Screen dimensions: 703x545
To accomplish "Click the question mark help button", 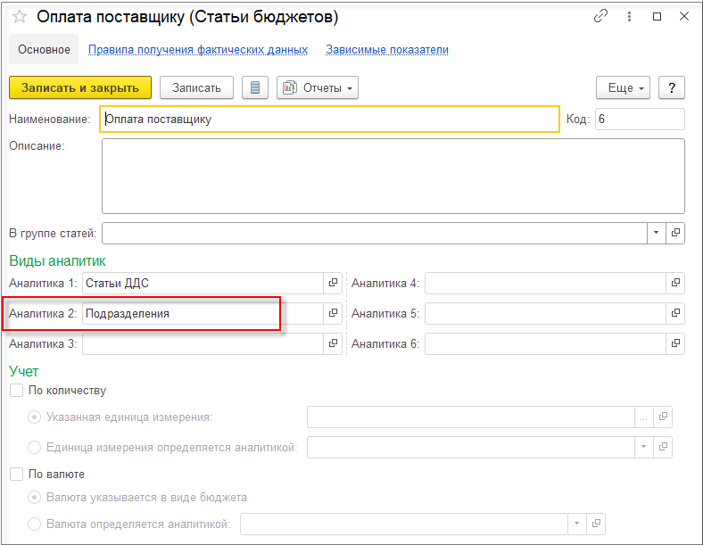I will (671, 87).
